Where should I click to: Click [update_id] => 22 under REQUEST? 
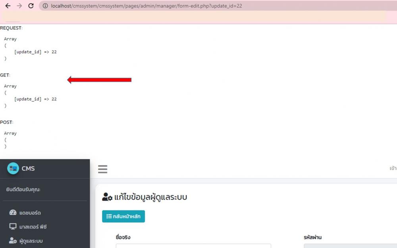pos(35,52)
